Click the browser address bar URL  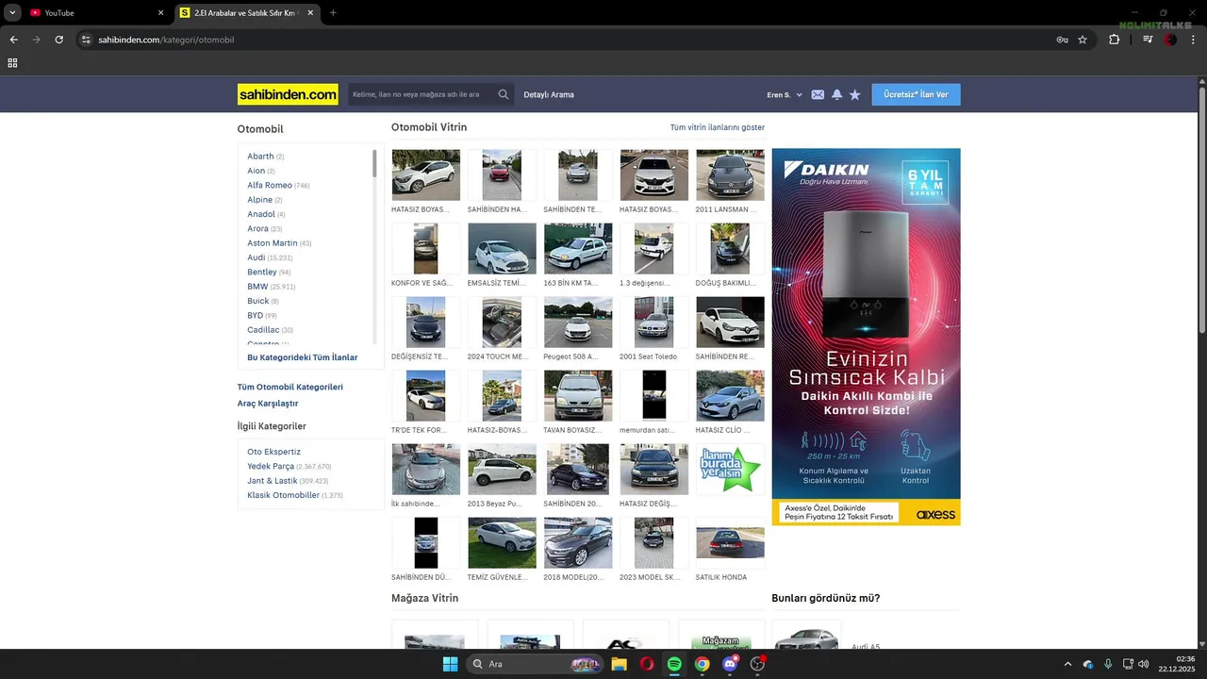[x=166, y=40]
